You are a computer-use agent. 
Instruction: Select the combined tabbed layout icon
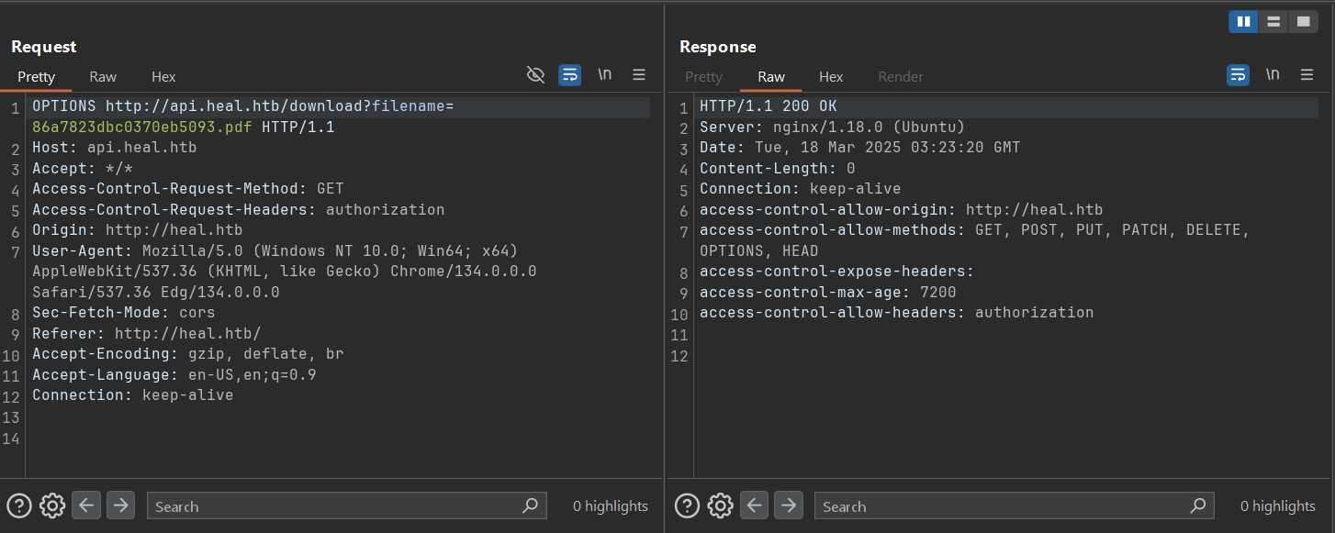(1303, 21)
